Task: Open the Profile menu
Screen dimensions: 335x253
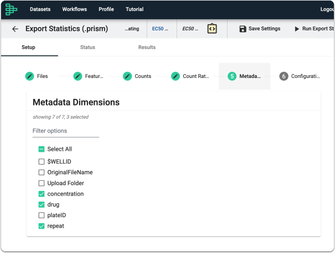Action: click(x=106, y=9)
